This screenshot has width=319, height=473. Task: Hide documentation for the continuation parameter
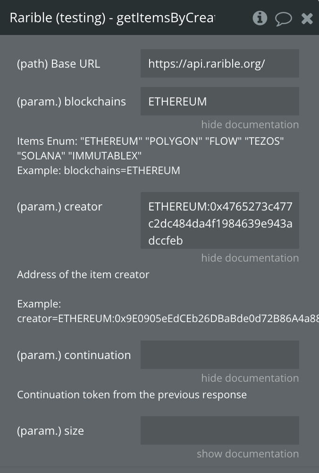click(250, 378)
